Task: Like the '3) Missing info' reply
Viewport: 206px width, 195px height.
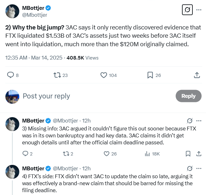Action: tap(106, 154)
